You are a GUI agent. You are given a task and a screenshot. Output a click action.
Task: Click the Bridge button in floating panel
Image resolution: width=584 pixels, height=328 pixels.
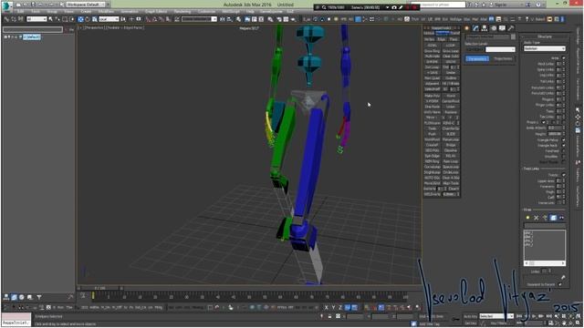pyautogui.click(x=451, y=145)
